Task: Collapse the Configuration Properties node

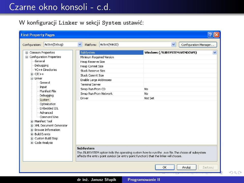Action: click(x=27, y=57)
